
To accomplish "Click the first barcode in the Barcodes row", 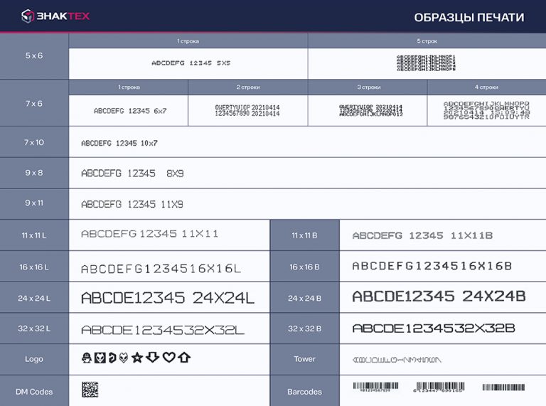I will (x=375, y=388).
